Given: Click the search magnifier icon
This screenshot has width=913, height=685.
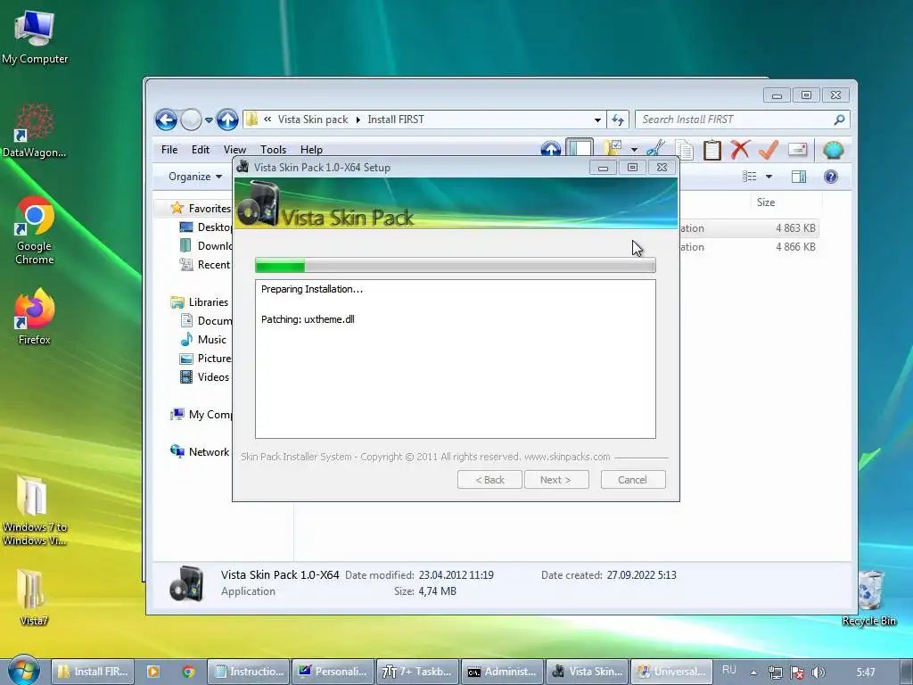Looking at the screenshot, I should (839, 120).
